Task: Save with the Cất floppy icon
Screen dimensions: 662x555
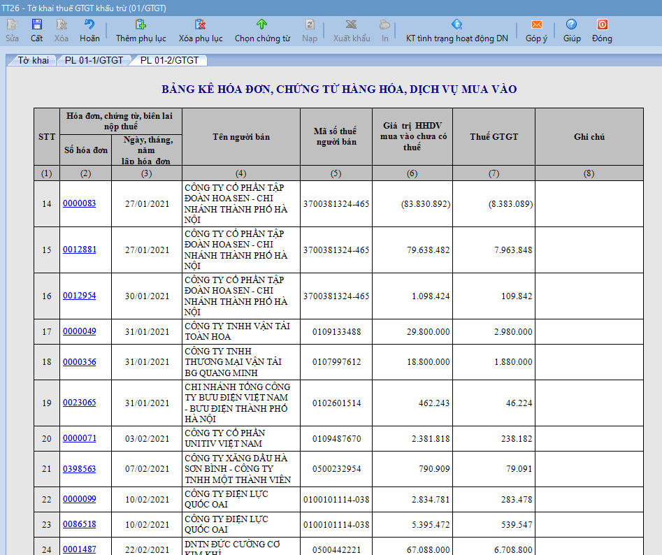Action: tap(37, 24)
